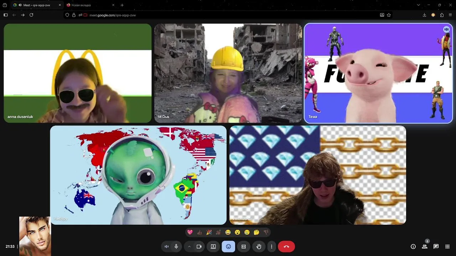Select M Dus video tile
Screen dimensions: 456x256
coord(228,73)
